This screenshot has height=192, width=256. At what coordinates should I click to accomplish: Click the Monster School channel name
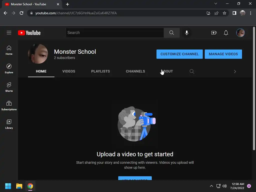[x=75, y=51]
